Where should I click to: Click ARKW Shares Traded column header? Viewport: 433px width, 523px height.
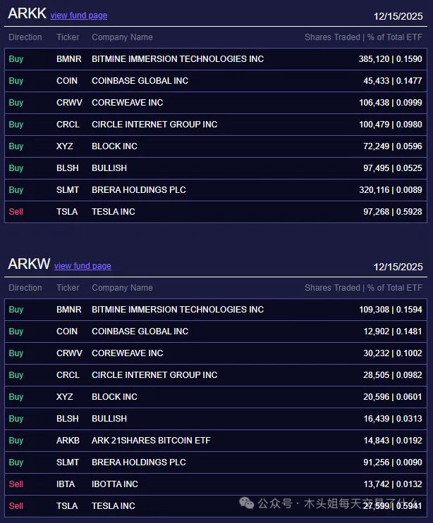pyautogui.click(x=332, y=287)
